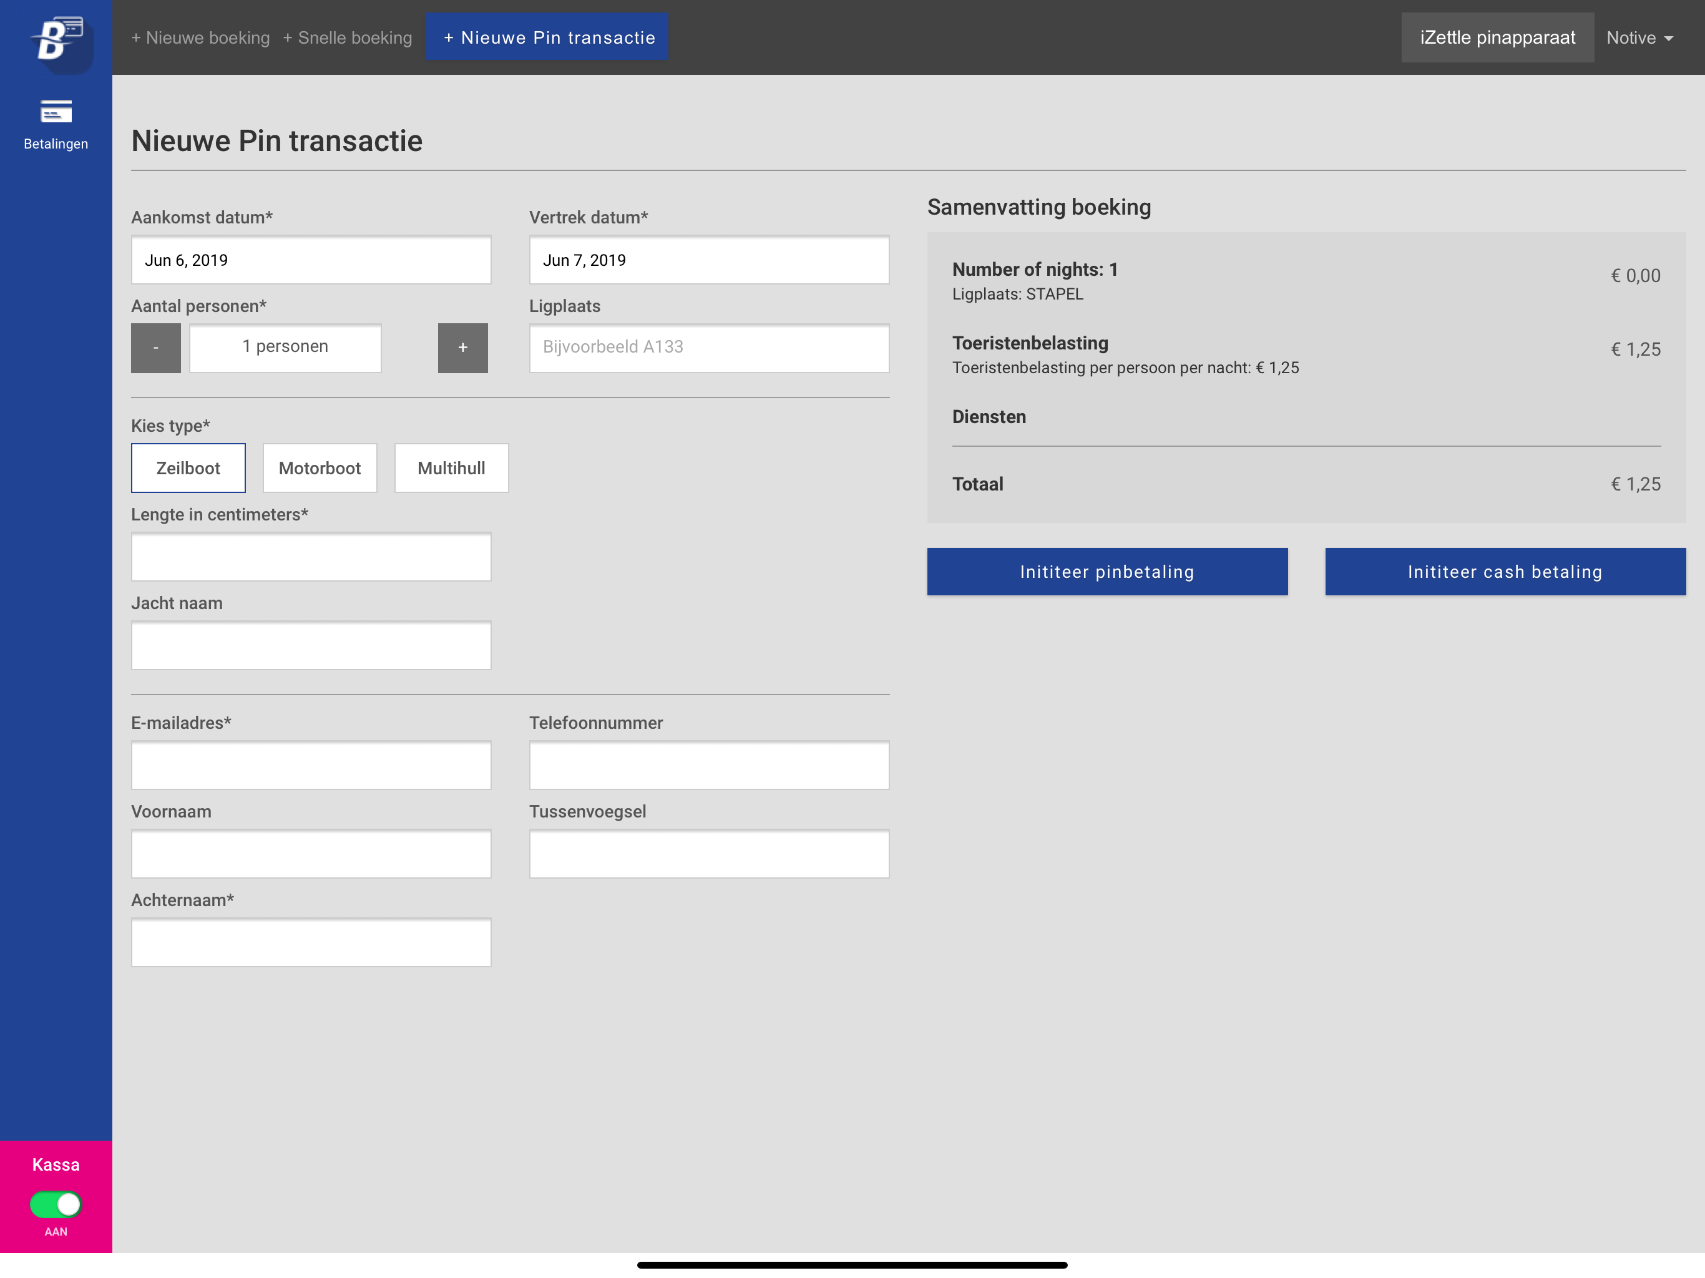This screenshot has height=1278, width=1705.
Task: Select the Multihull type
Action: coord(452,468)
